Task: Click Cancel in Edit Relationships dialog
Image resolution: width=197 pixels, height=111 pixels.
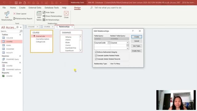Action: pyautogui.click(x=137, y=41)
